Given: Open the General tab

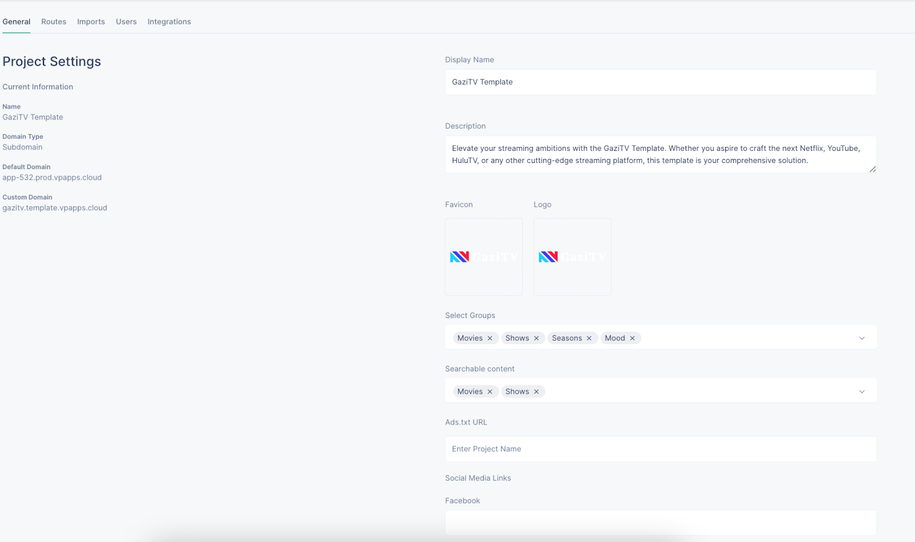Looking at the screenshot, I should click(x=17, y=22).
